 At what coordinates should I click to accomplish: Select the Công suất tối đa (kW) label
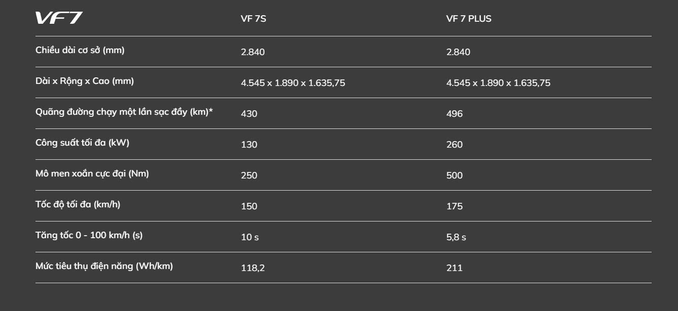coord(83,143)
